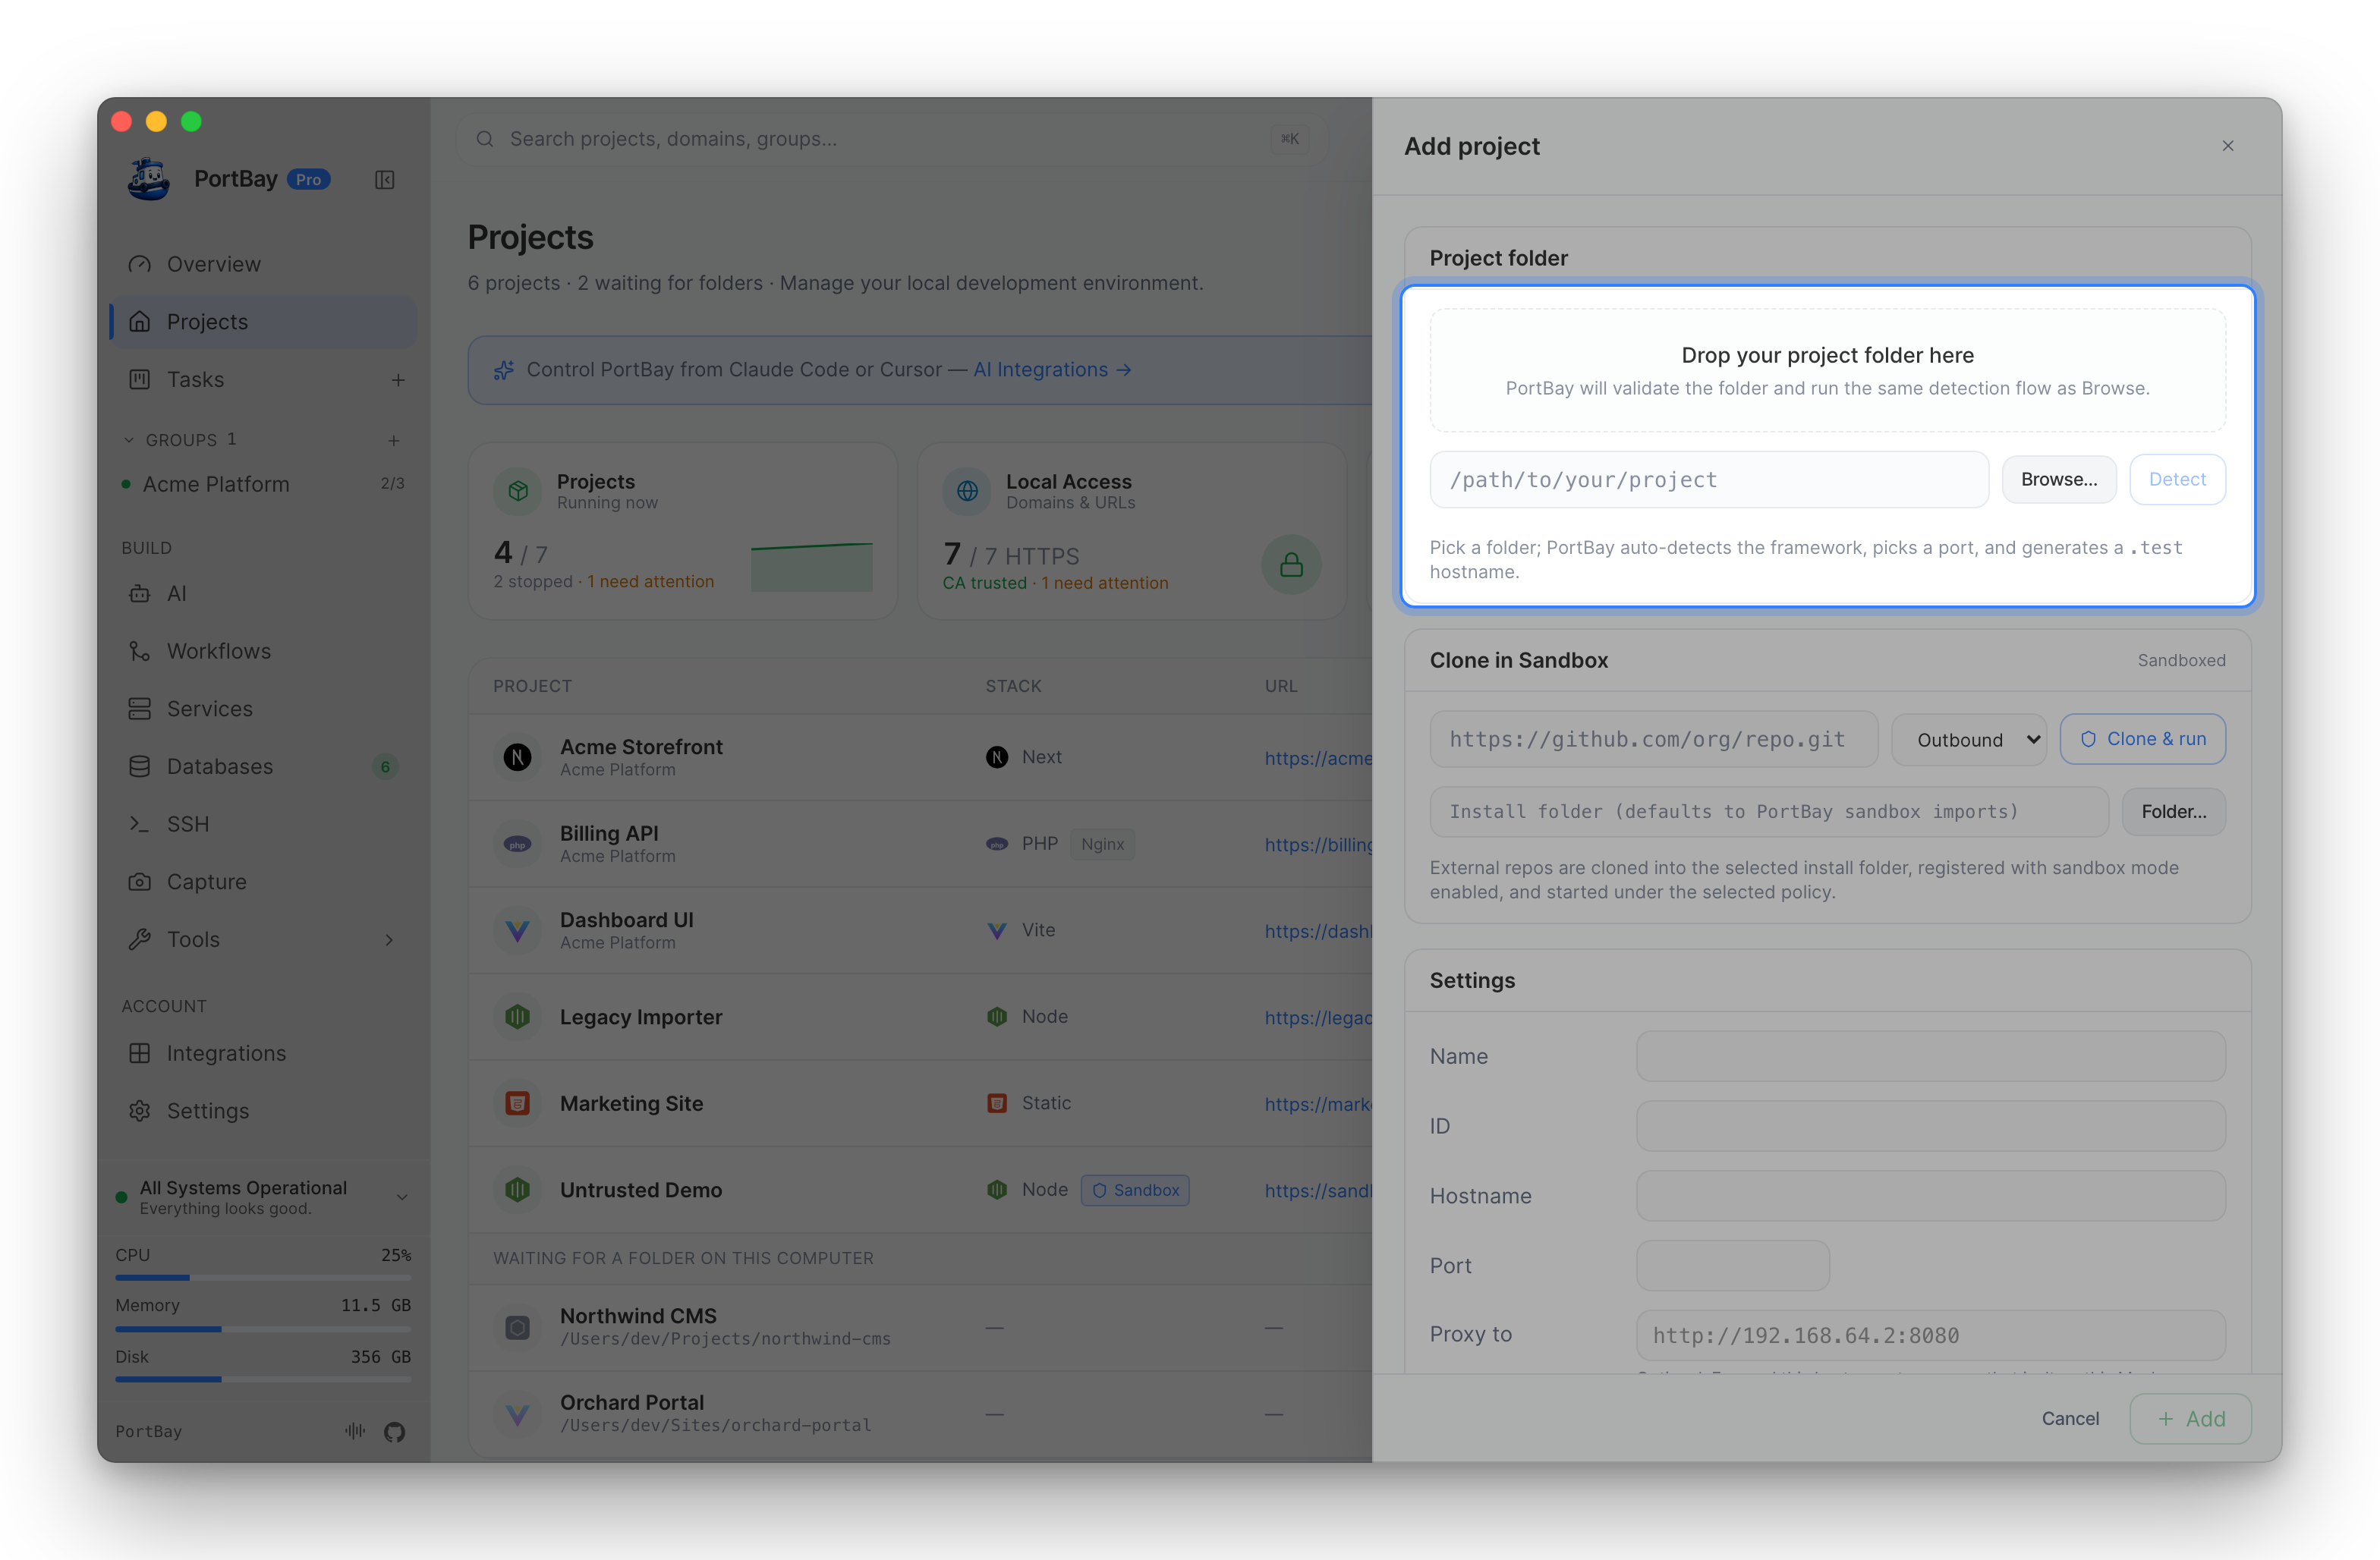
Task: Collapse the sidebar with the panel icon
Action: 385,180
